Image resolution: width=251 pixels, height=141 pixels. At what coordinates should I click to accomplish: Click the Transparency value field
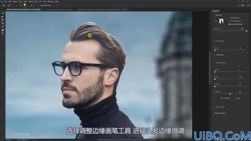242,28
